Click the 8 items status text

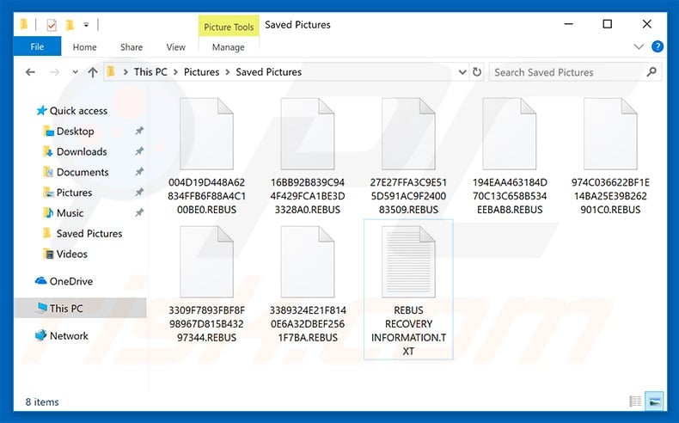[42, 402]
